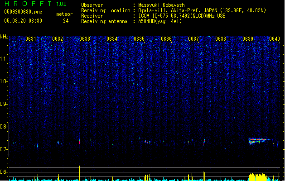Image resolution: width=285 pixels, height=181 pixels.
Task: Click the 0631 time marker
Action: point(31,39)
